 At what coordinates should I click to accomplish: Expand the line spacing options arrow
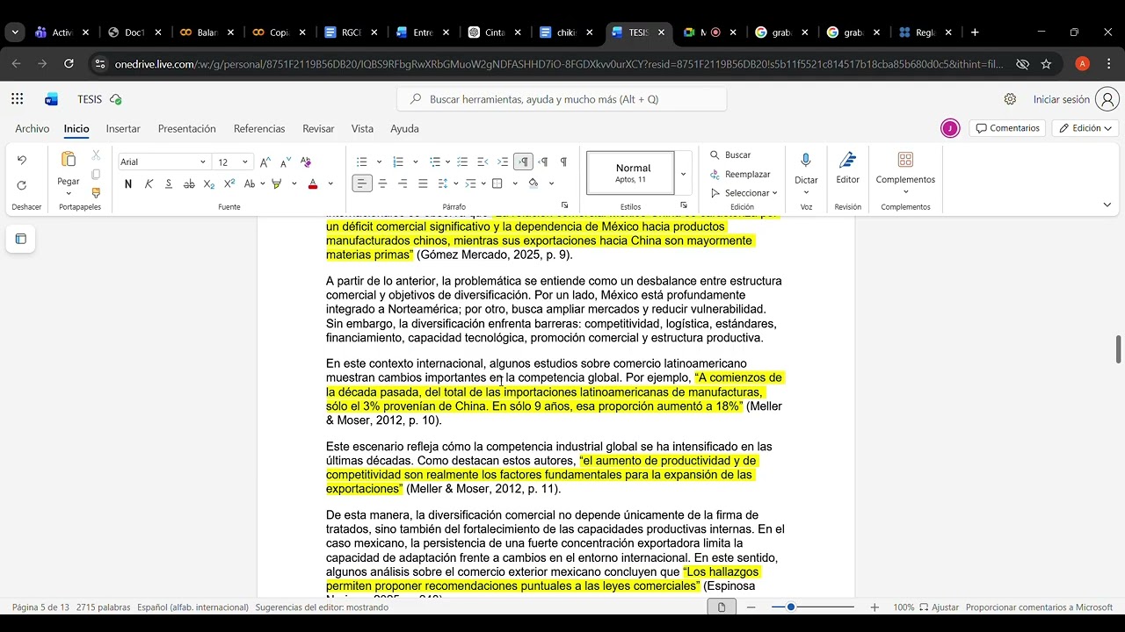pos(455,183)
